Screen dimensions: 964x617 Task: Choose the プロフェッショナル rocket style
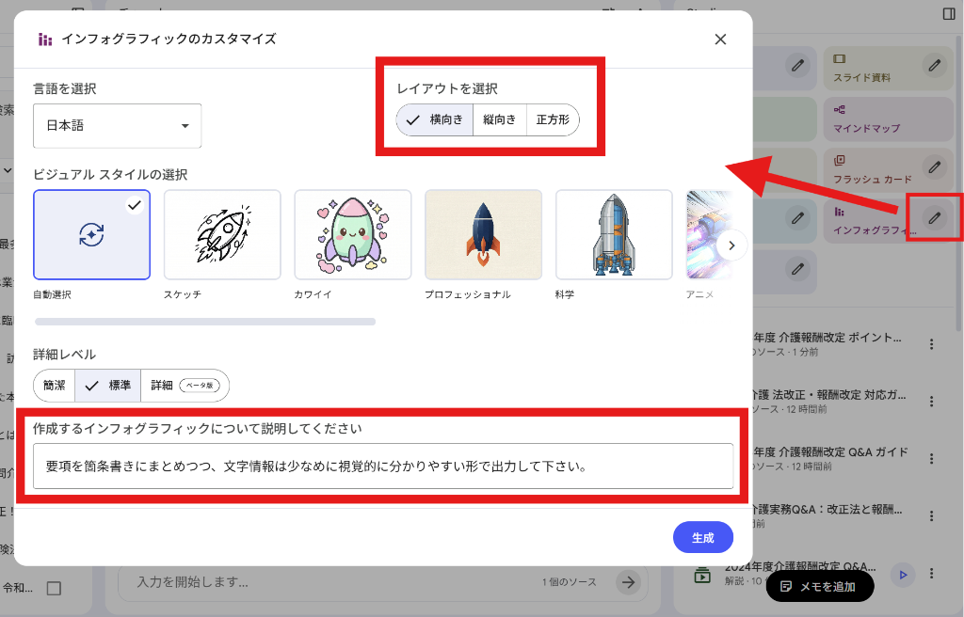pos(483,235)
